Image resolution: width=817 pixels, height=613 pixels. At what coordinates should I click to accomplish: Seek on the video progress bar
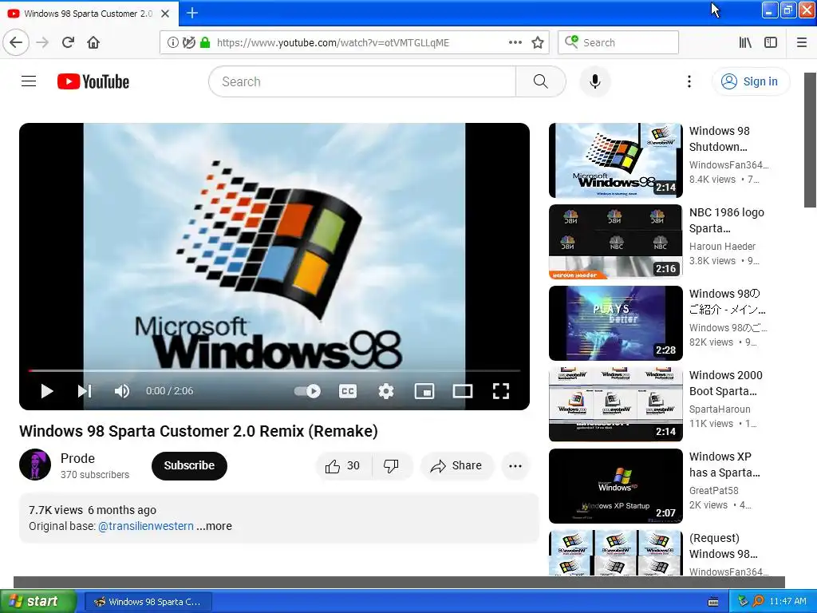pos(274,370)
